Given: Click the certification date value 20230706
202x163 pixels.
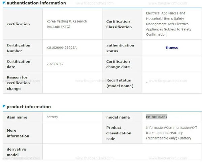Looking at the screenshot, I should 55,64.
